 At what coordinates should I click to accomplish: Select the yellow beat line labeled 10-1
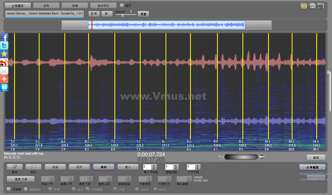point(268,86)
